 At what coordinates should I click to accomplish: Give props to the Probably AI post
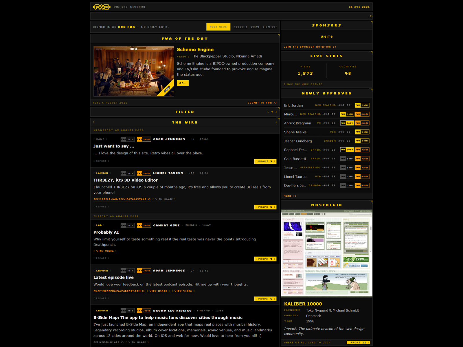(265, 259)
